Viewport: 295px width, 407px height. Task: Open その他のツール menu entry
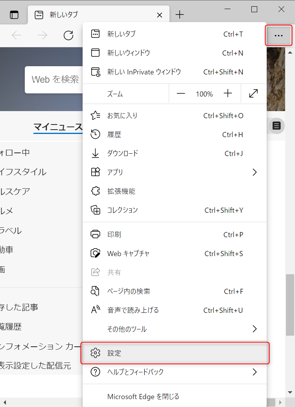pyautogui.click(x=175, y=329)
